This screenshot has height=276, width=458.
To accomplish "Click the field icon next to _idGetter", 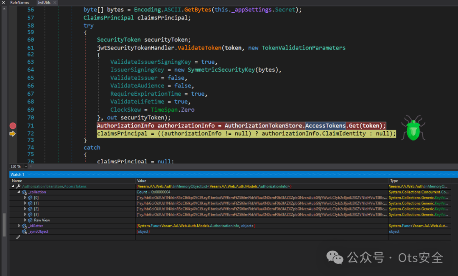I will tap(24, 226).
